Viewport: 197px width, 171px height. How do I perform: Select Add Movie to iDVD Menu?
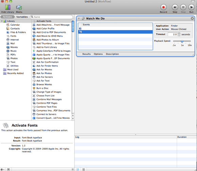point(52,36)
